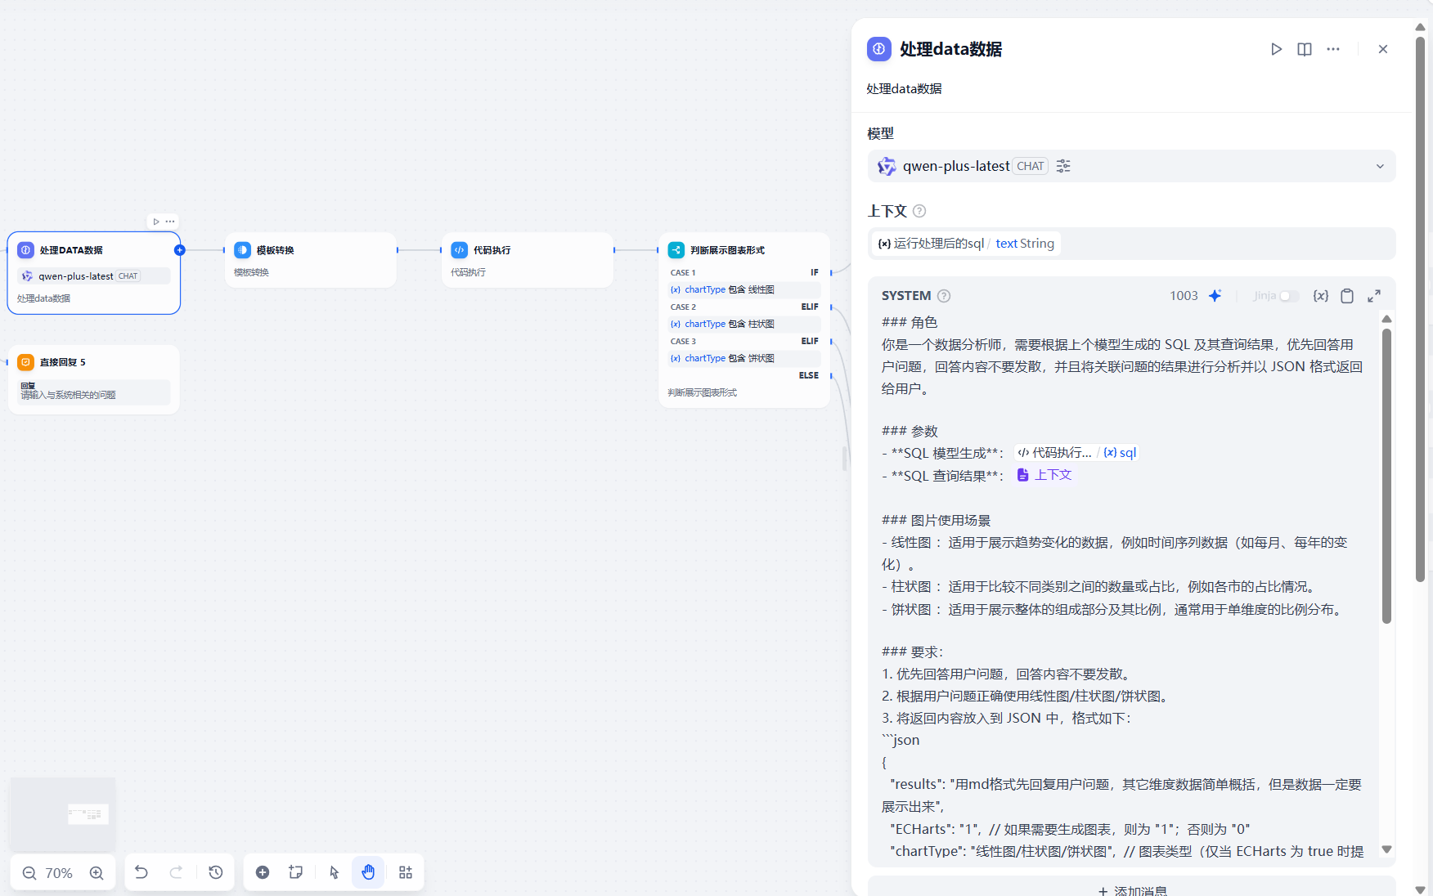Switch to pointer mode
The height and width of the screenshot is (896, 1433).
[335, 872]
